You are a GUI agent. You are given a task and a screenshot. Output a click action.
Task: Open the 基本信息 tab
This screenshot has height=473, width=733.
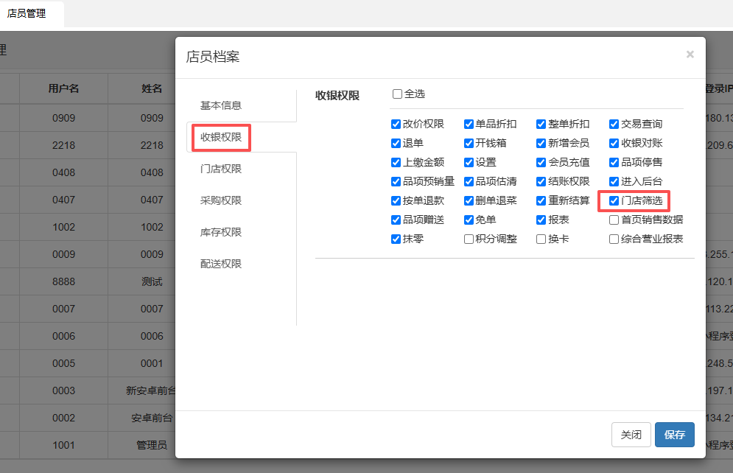pos(221,105)
